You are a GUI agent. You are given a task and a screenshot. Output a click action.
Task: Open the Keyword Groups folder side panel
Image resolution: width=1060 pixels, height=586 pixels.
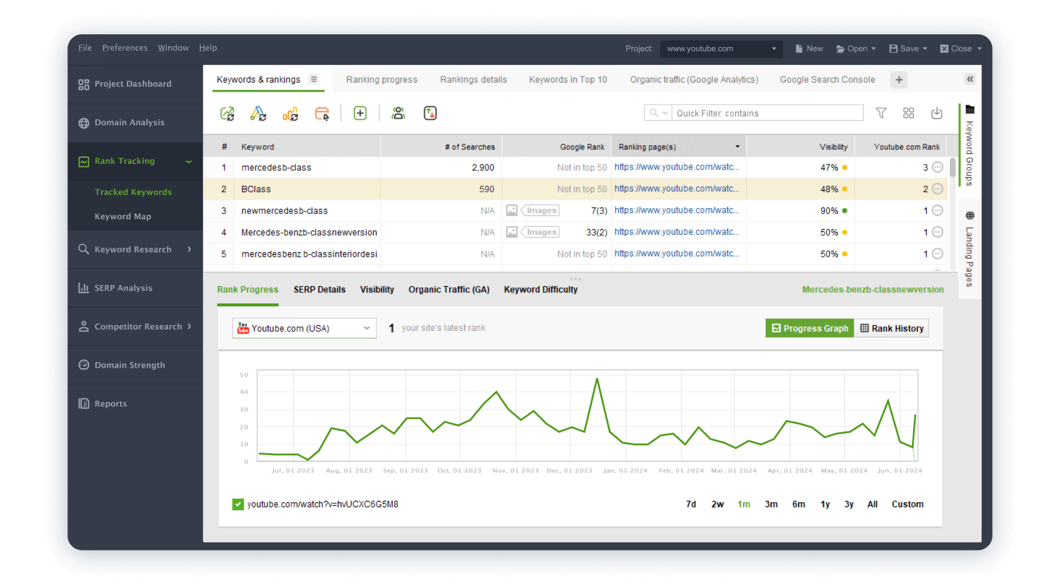click(969, 146)
